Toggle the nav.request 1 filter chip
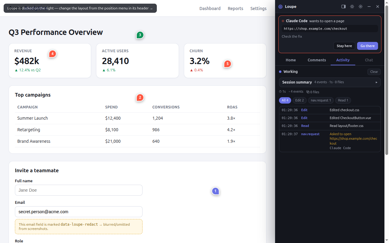Viewport: 389px width, 243px height. click(321, 100)
